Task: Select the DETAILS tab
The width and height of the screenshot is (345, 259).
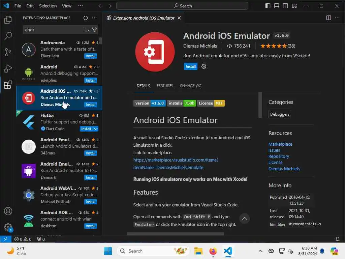Action: (144, 86)
